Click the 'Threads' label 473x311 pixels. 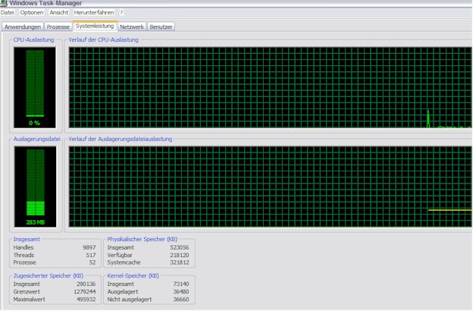tap(23, 255)
